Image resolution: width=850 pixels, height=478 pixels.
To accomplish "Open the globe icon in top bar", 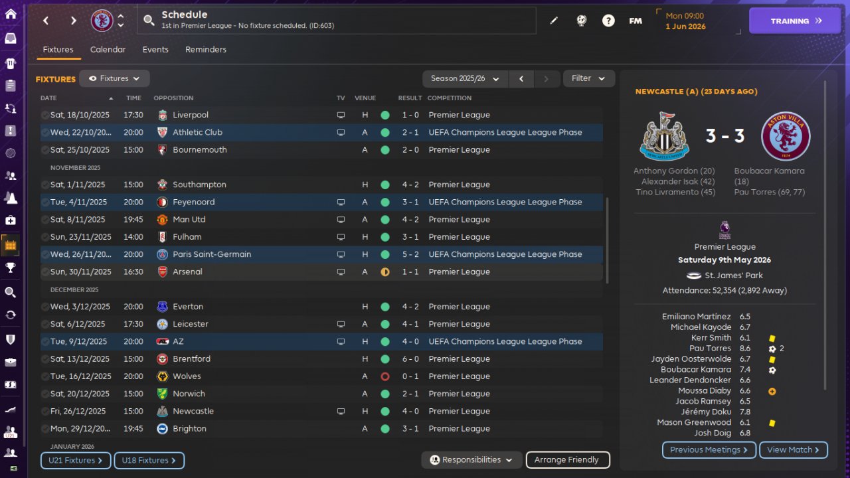I will (582, 21).
